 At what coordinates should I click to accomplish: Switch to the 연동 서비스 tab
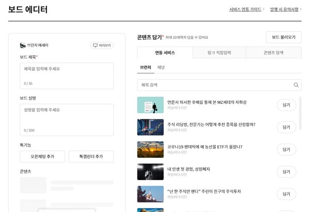coord(165,53)
